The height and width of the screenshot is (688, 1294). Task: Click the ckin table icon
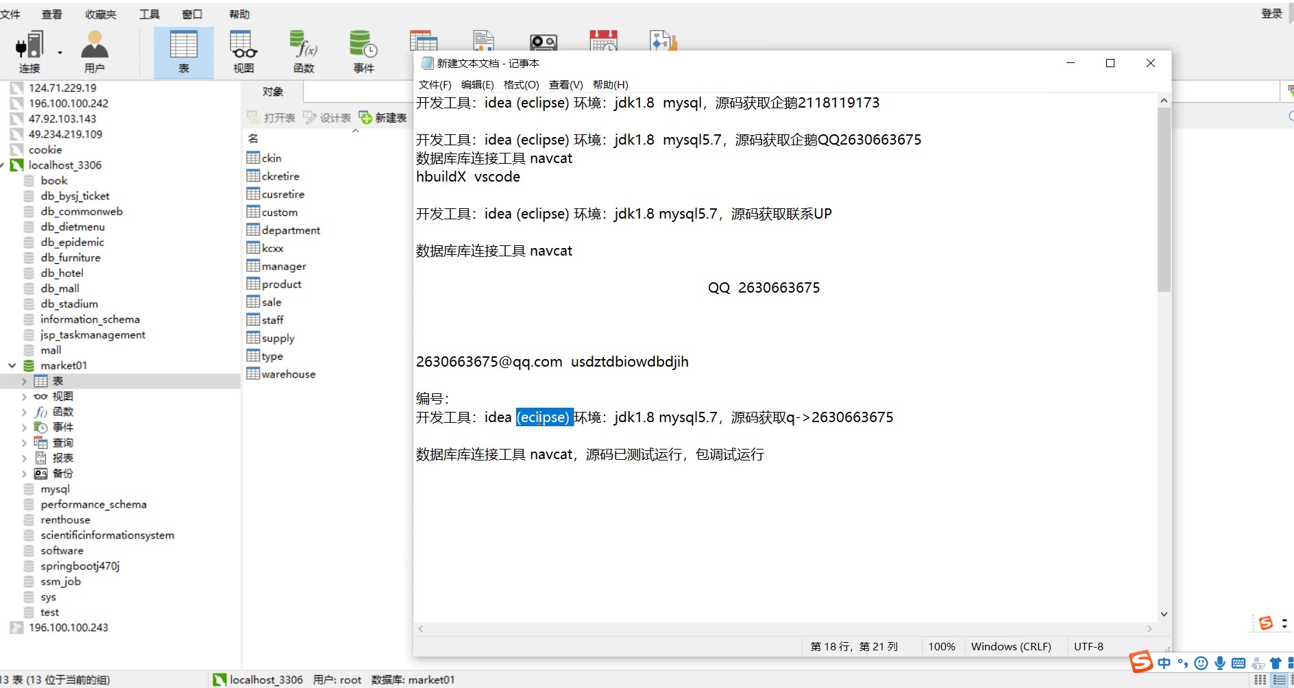click(253, 158)
